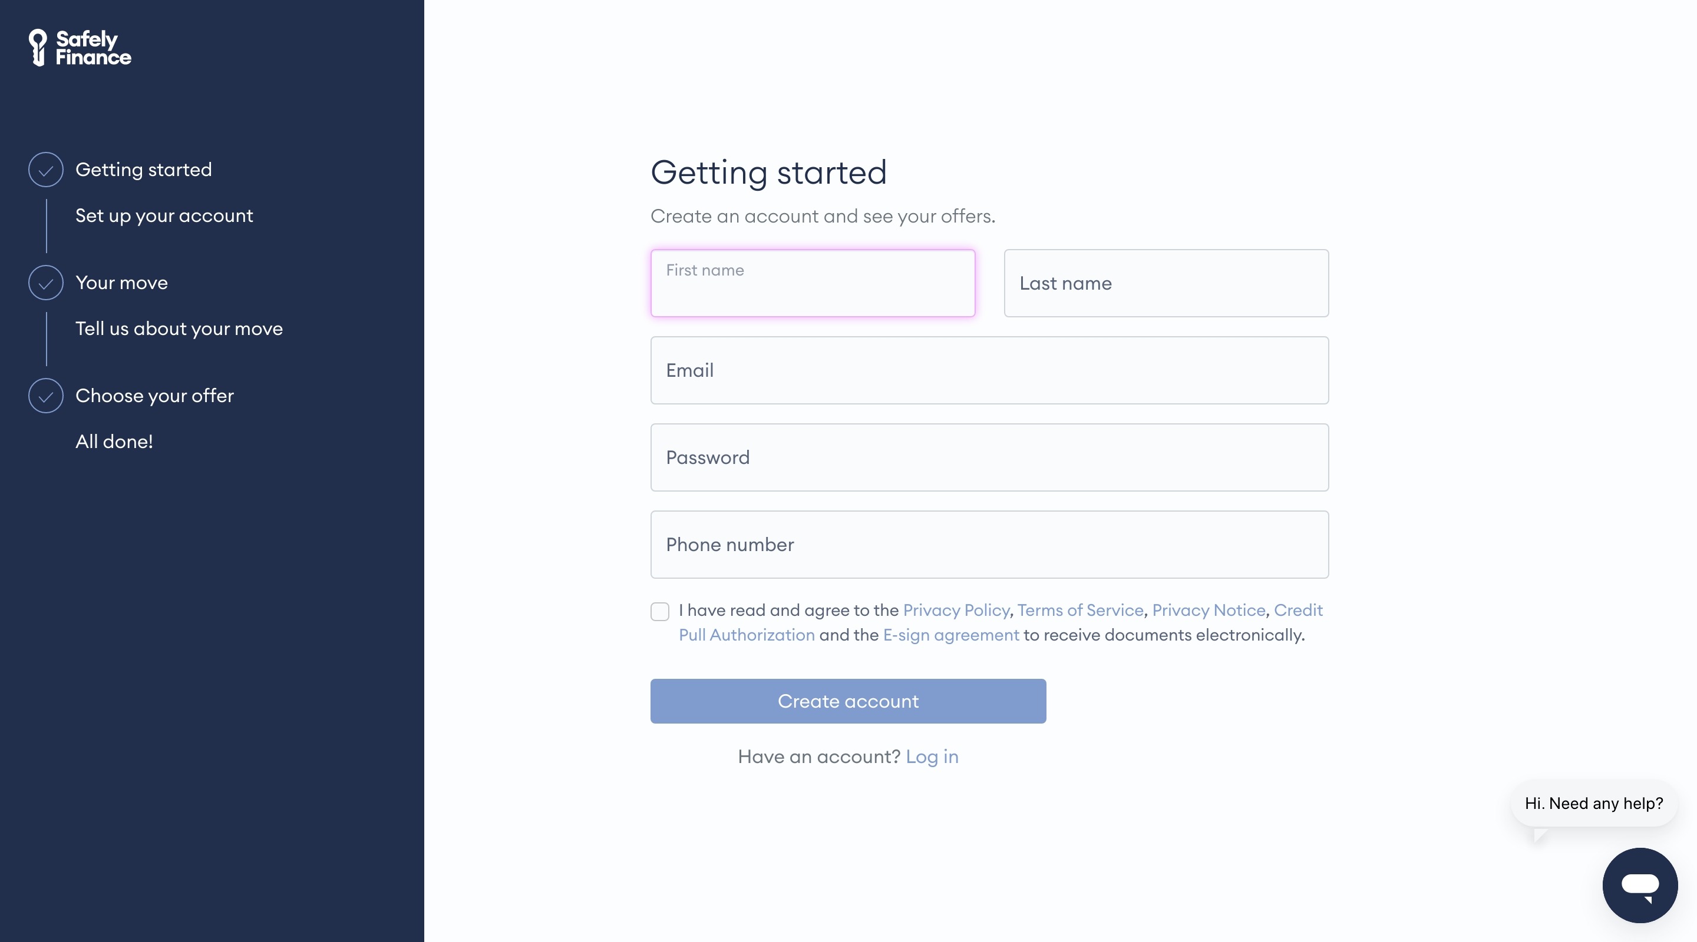The width and height of the screenshot is (1697, 942).
Task: Click the Email input field
Action: point(989,370)
